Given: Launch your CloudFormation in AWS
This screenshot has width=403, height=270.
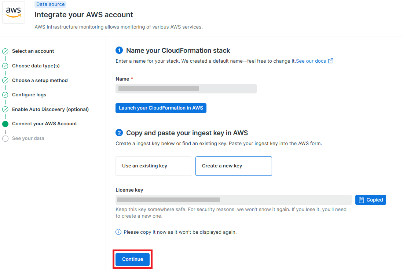Looking at the screenshot, I should [x=161, y=108].
